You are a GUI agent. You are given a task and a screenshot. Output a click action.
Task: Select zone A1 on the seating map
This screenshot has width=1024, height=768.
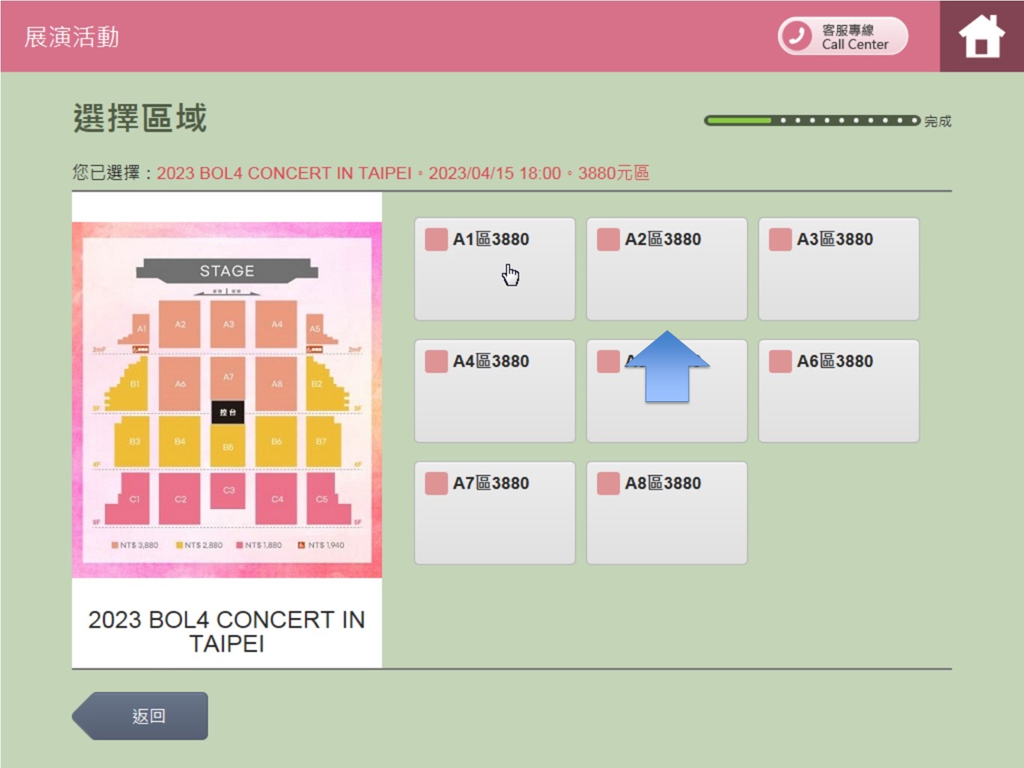[x=141, y=328]
